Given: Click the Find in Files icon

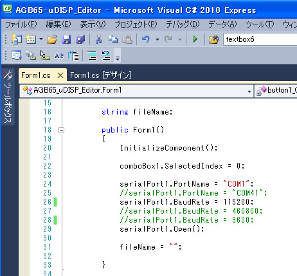Looking at the screenshot, I should pyautogui.click(x=213, y=39).
